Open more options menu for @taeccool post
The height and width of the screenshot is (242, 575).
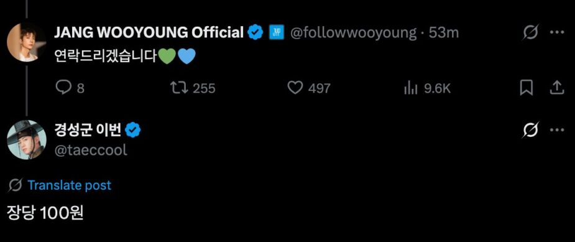(557, 130)
